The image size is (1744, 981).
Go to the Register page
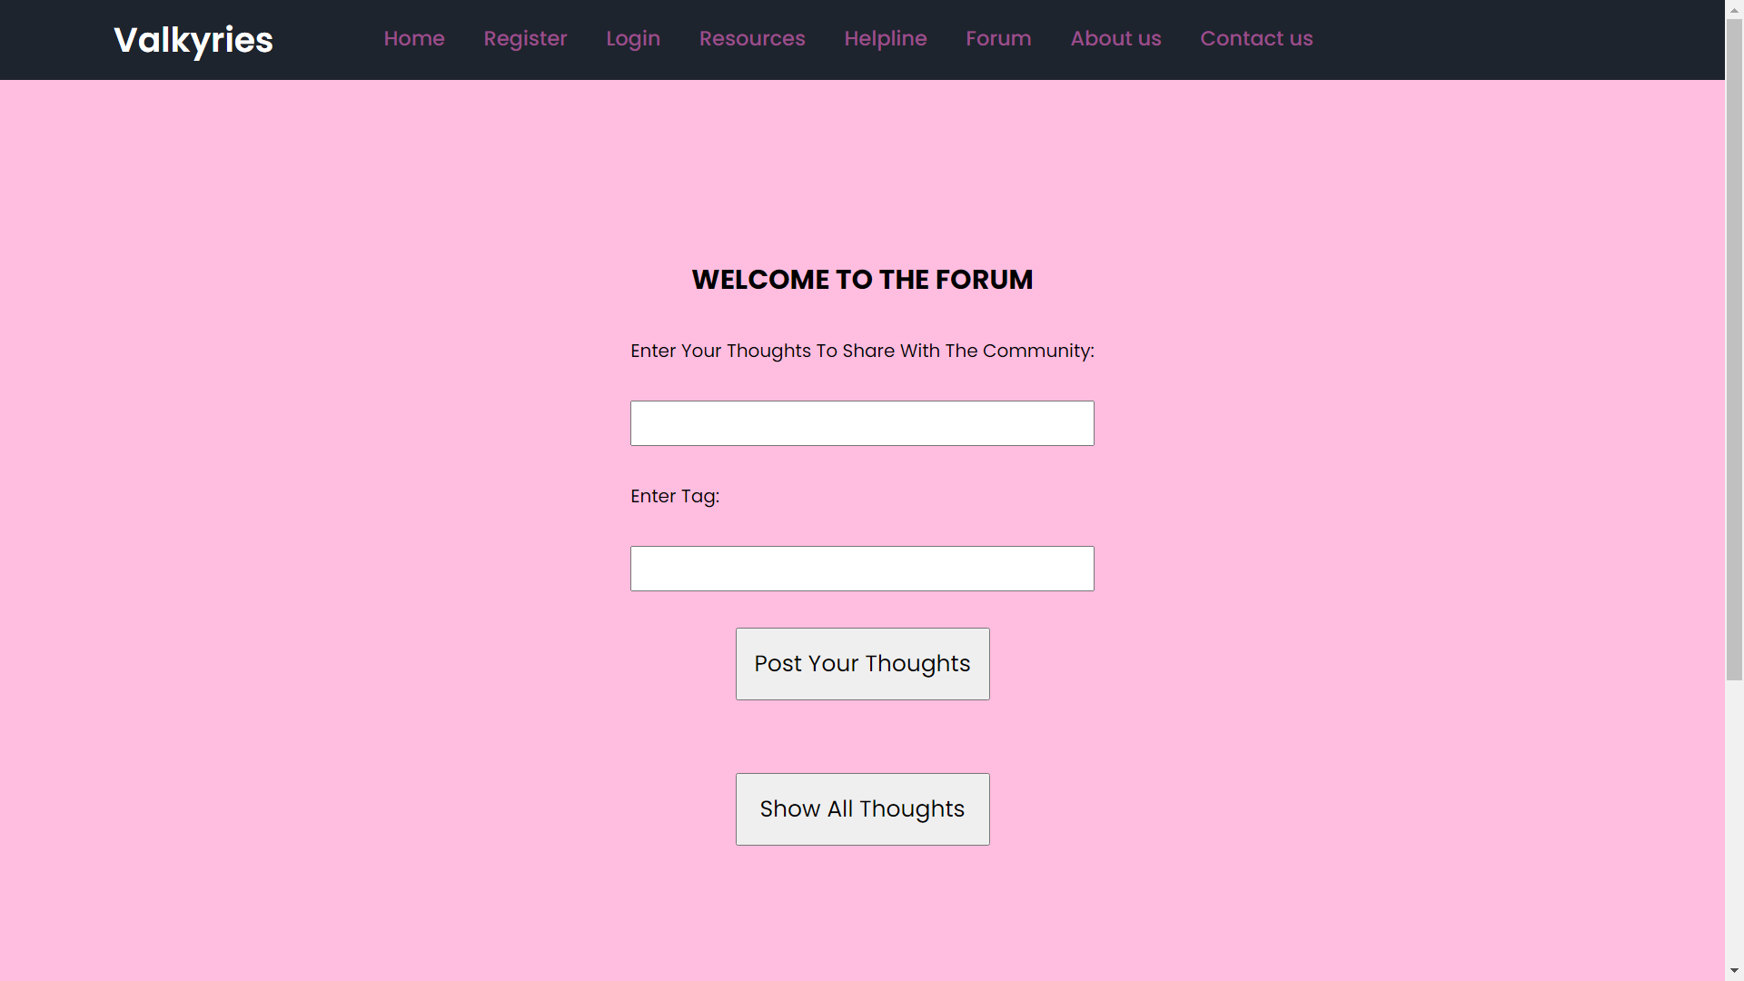point(525,38)
